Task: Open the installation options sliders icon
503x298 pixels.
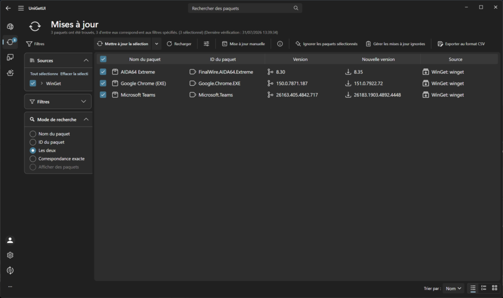Action: click(207, 43)
